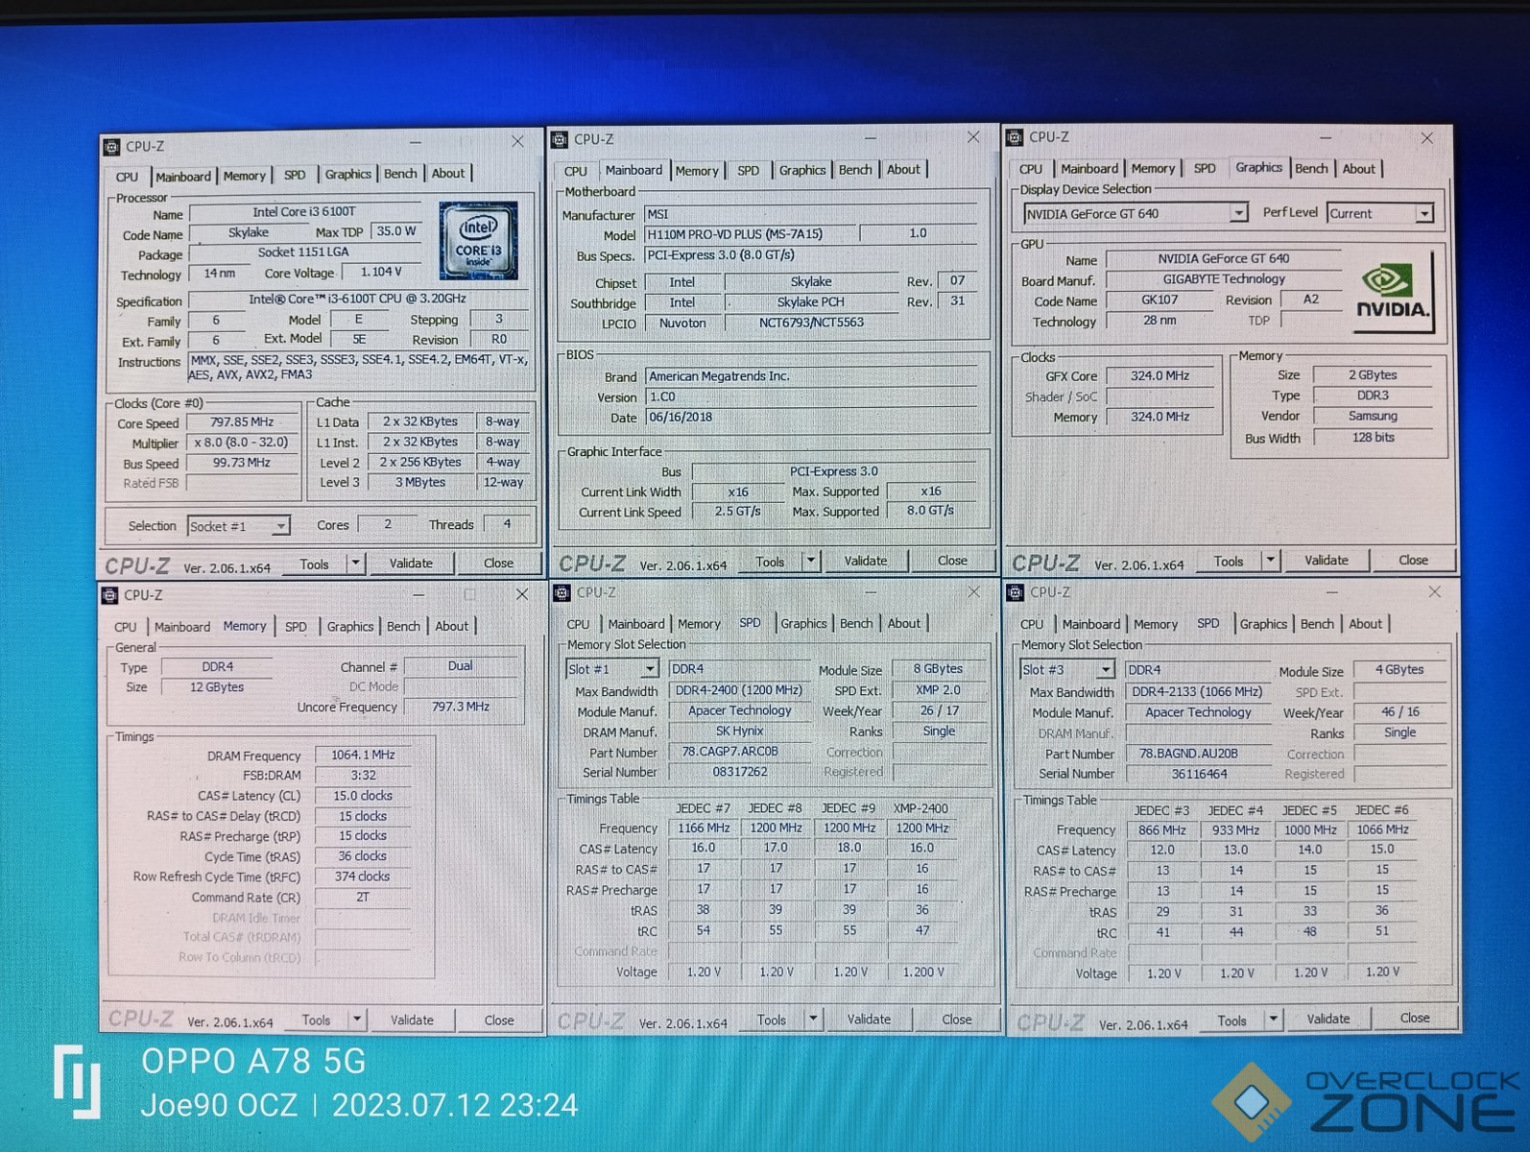Click the Intel Core i3 inside logo
The width and height of the screenshot is (1530, 1152).
click(x=478, y=240)
